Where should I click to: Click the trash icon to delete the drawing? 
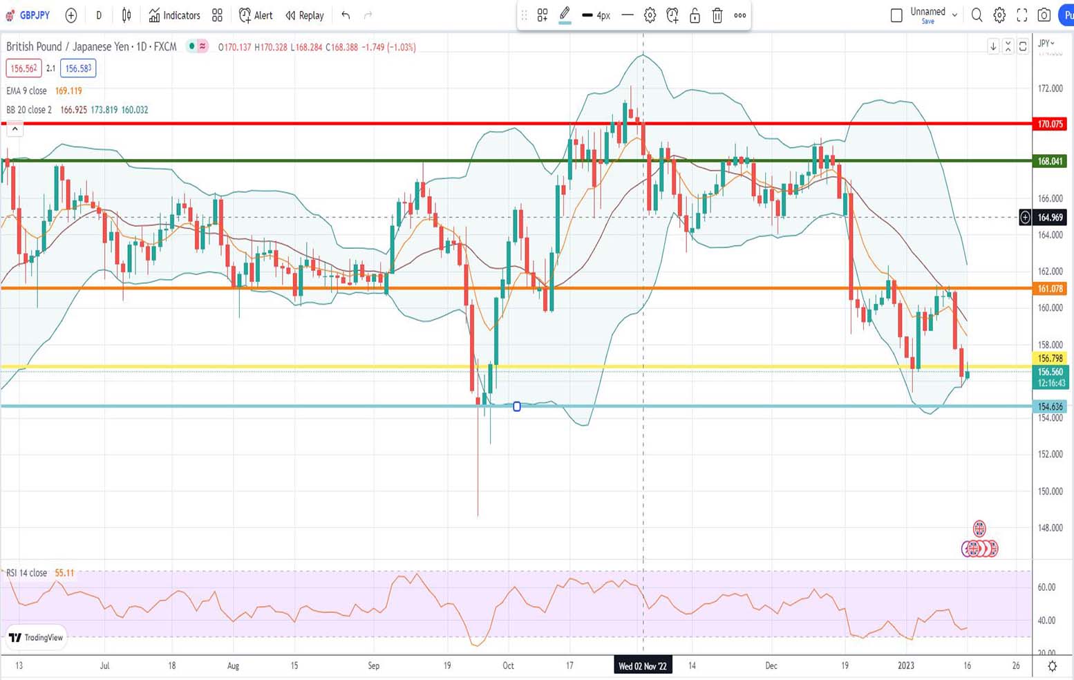click(x=717, y=15)
